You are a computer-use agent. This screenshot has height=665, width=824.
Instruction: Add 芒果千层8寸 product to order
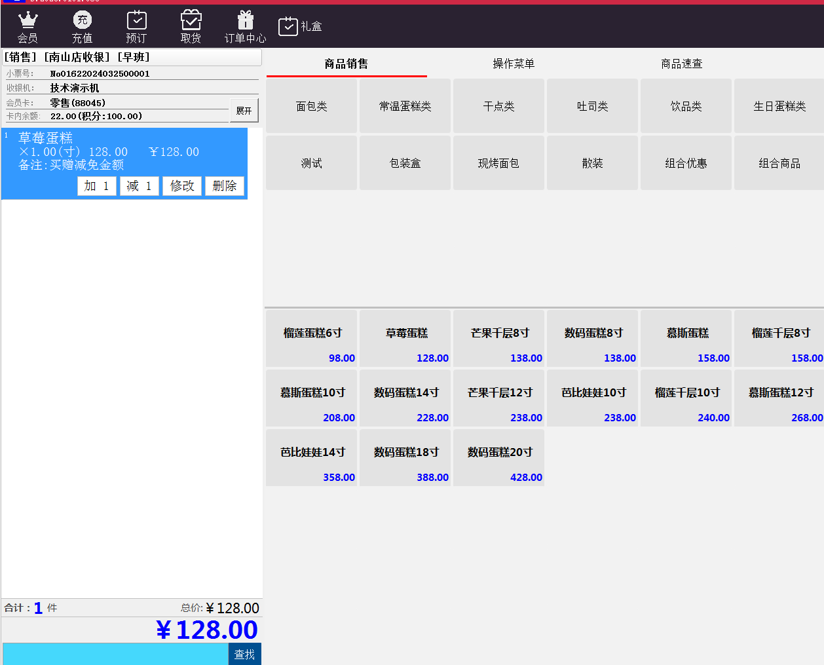499,339
